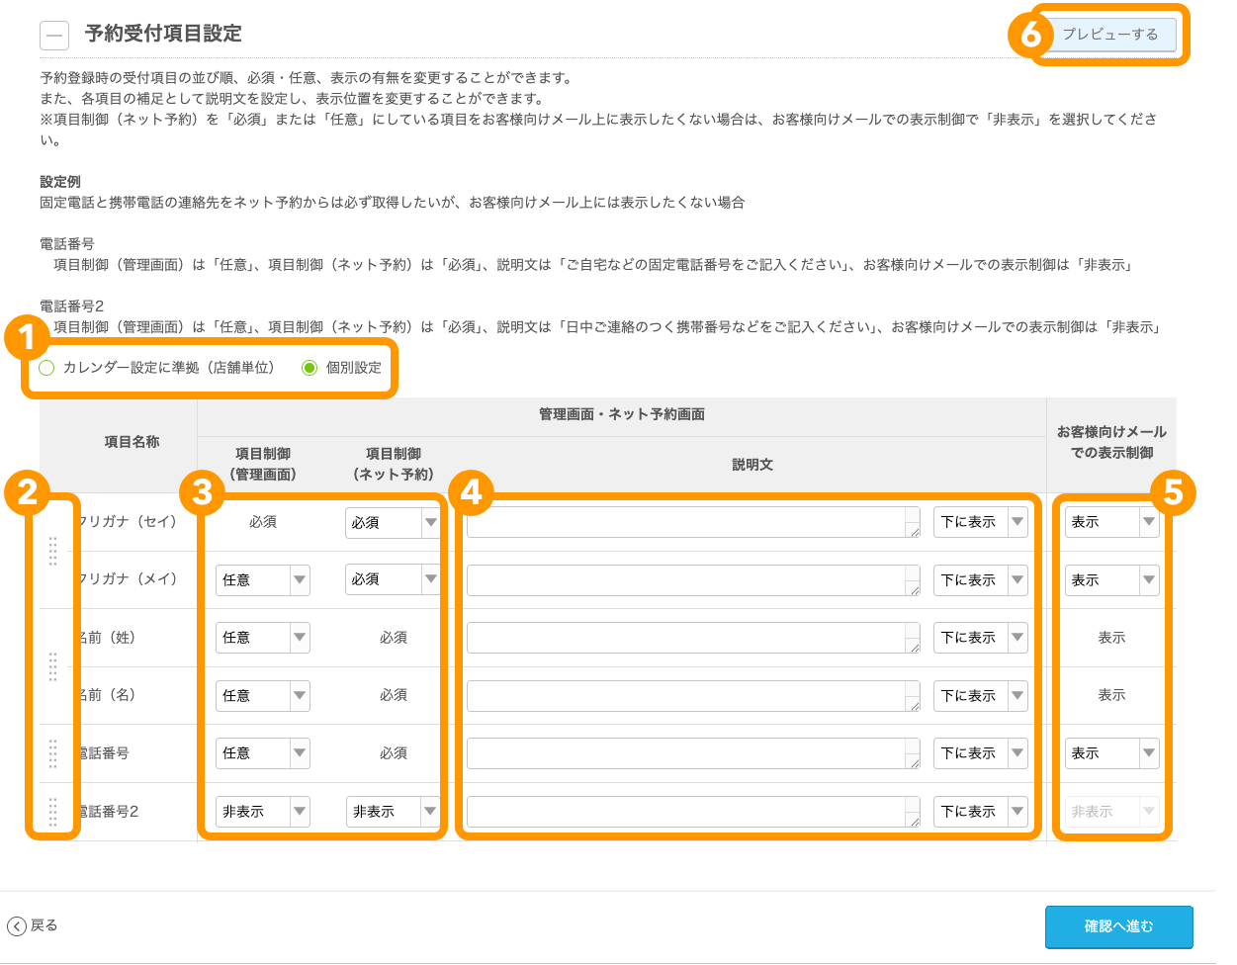This screenshot has height=965, width=1237.
Task: Open the 下に表示 dropdown for 電話番号2
Action: click(980, 811)
